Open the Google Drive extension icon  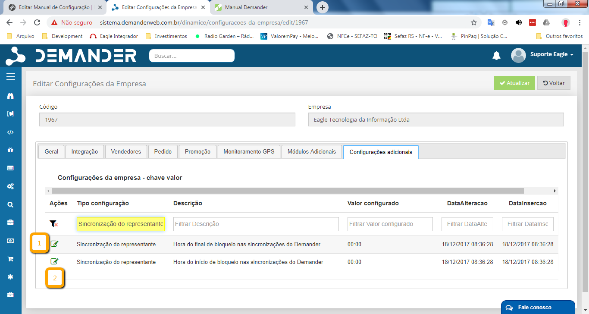coord(546,22)
